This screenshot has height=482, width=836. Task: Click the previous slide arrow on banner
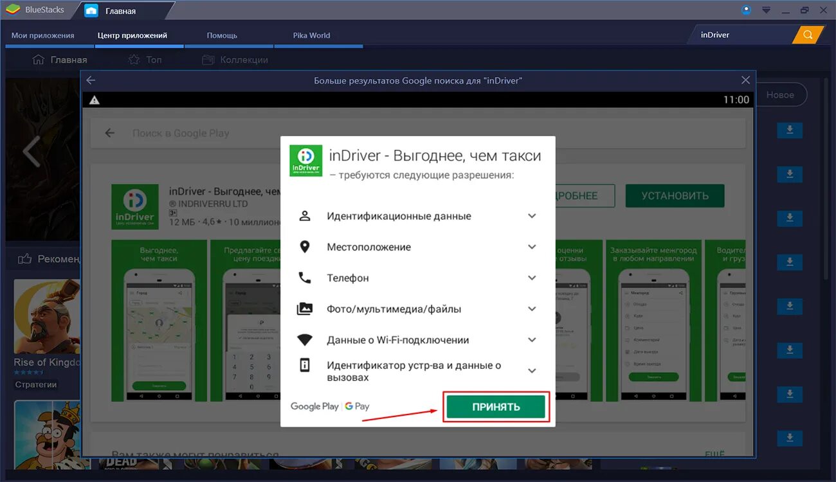(x=31, y=151)
